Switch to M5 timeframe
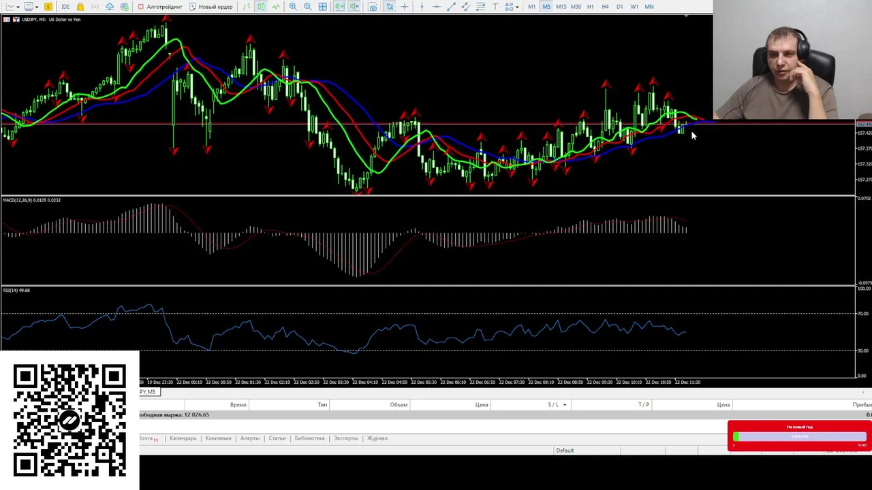 click(x=546, y=7)
